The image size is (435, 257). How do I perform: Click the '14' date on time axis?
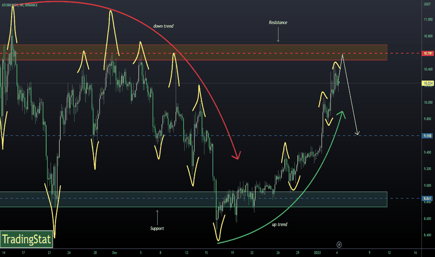(4, 253)
